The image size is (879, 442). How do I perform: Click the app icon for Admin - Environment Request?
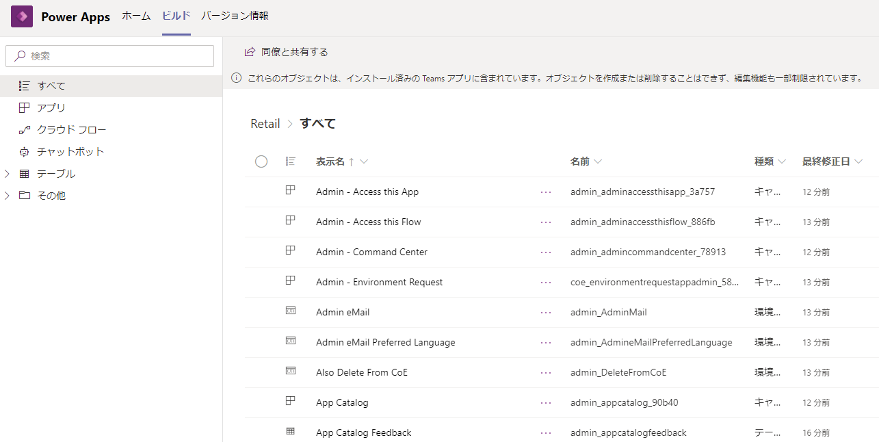tap(290, 281)
